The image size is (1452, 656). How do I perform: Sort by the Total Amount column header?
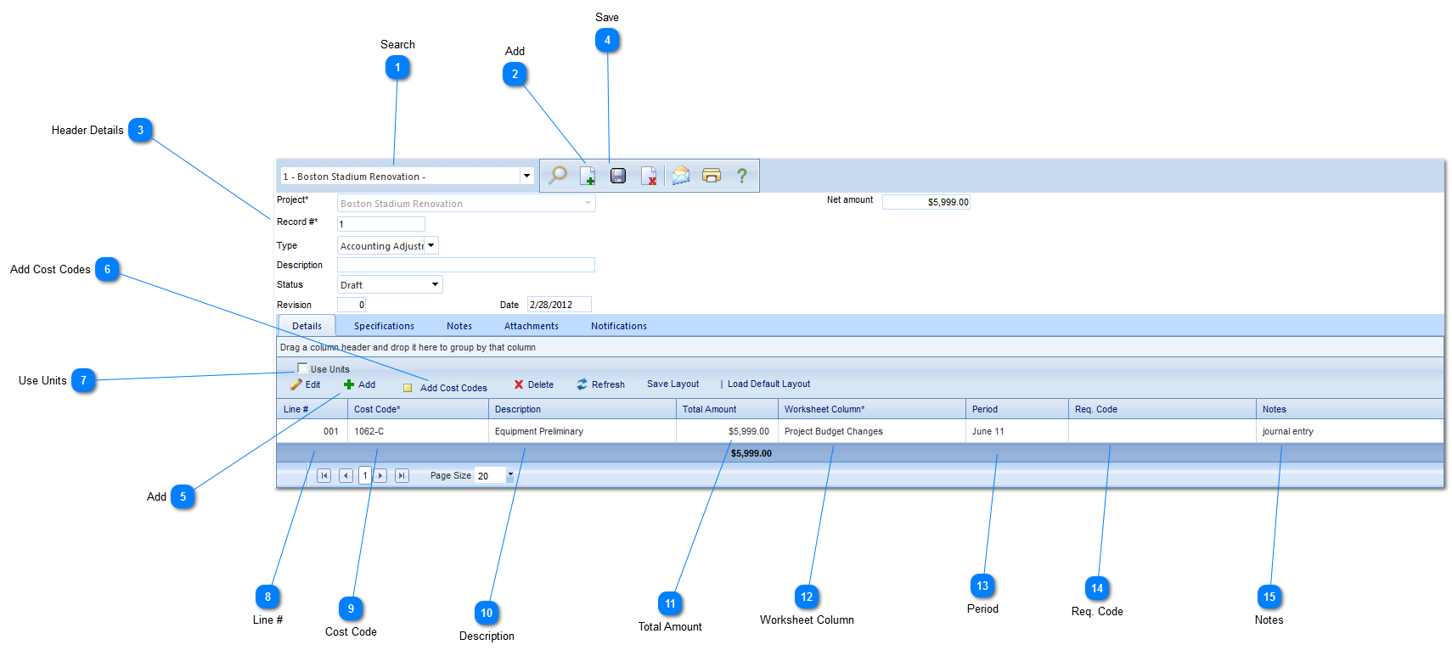click(727, 409)
